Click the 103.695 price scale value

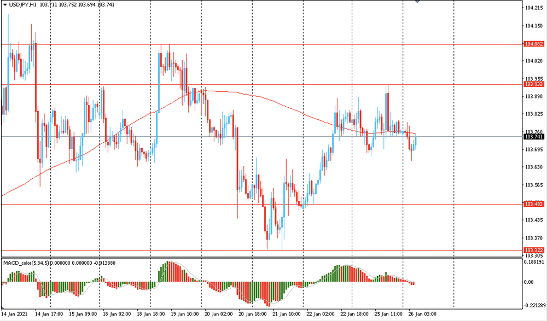coord(534,150)
